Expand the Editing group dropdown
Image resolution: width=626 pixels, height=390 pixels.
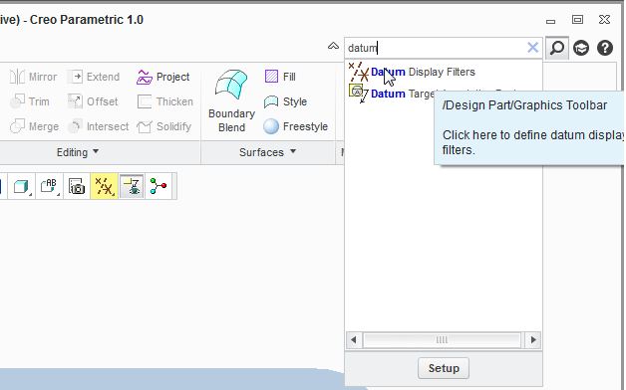pos(78,152)
